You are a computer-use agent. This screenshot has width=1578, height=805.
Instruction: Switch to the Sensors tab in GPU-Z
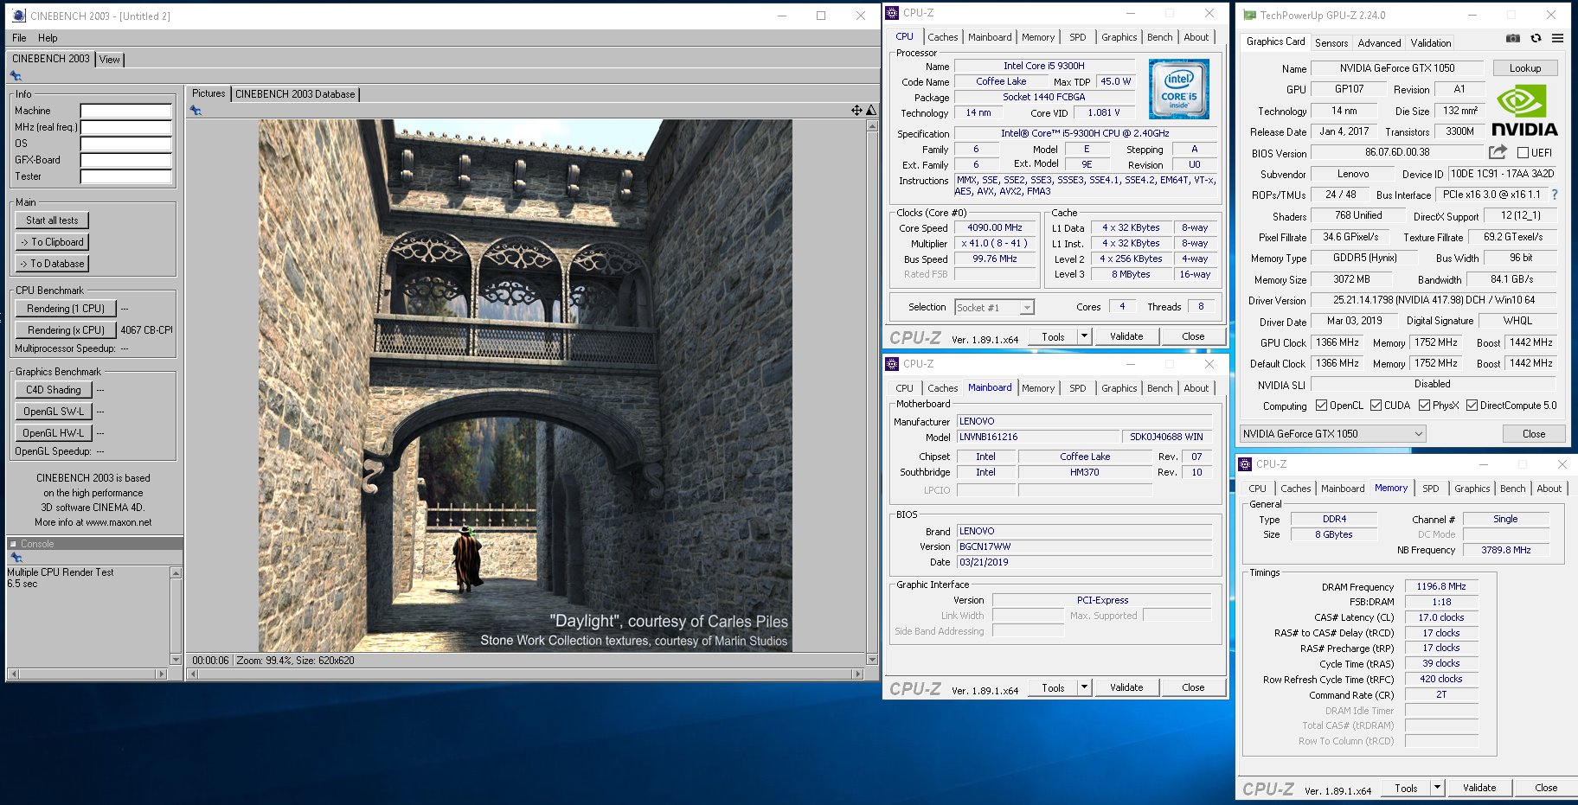point(1331,43)
